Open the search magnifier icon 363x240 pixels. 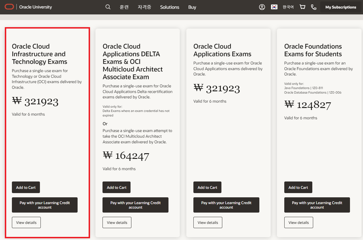pos(108,7)
